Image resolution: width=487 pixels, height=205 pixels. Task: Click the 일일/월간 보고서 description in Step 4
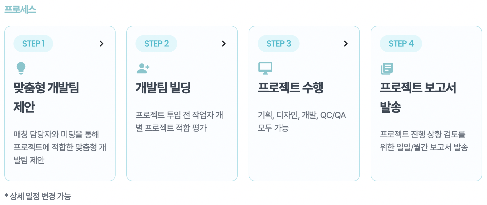(424, 141)
